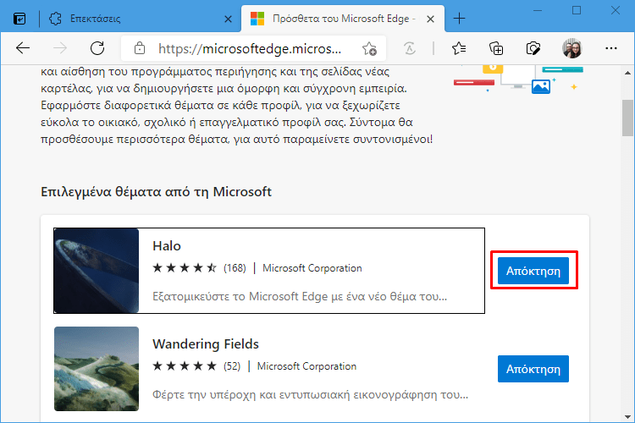Viewport: 635px width, 423px height.
Task: Open Settings and more menu
Action: pyautogui.click(x=610, y=48)
